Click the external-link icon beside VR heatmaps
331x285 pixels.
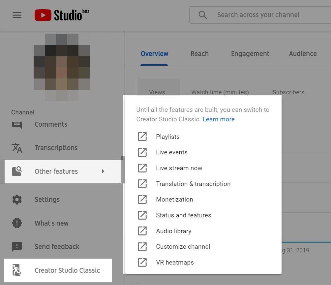tap(142, 262)
